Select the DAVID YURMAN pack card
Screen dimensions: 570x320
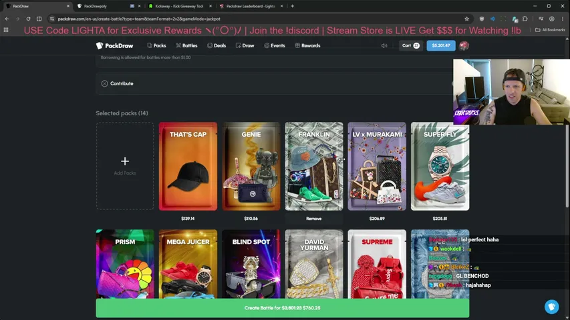pos(314,264)
